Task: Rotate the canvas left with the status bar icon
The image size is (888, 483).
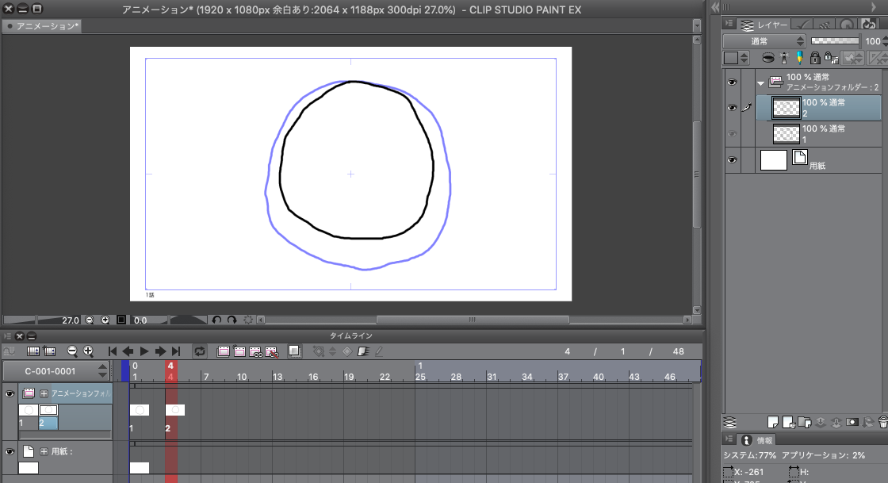Action: tap(216, 320)
